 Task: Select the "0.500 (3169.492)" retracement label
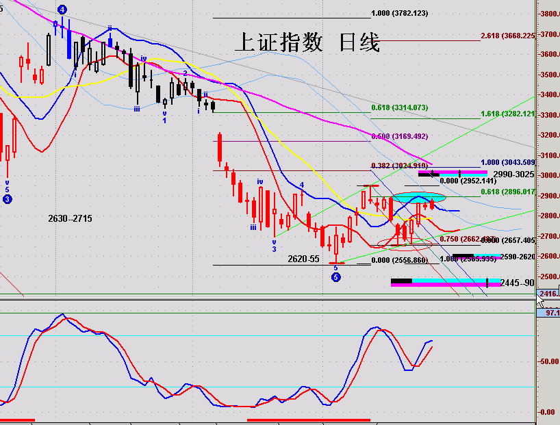400,136
